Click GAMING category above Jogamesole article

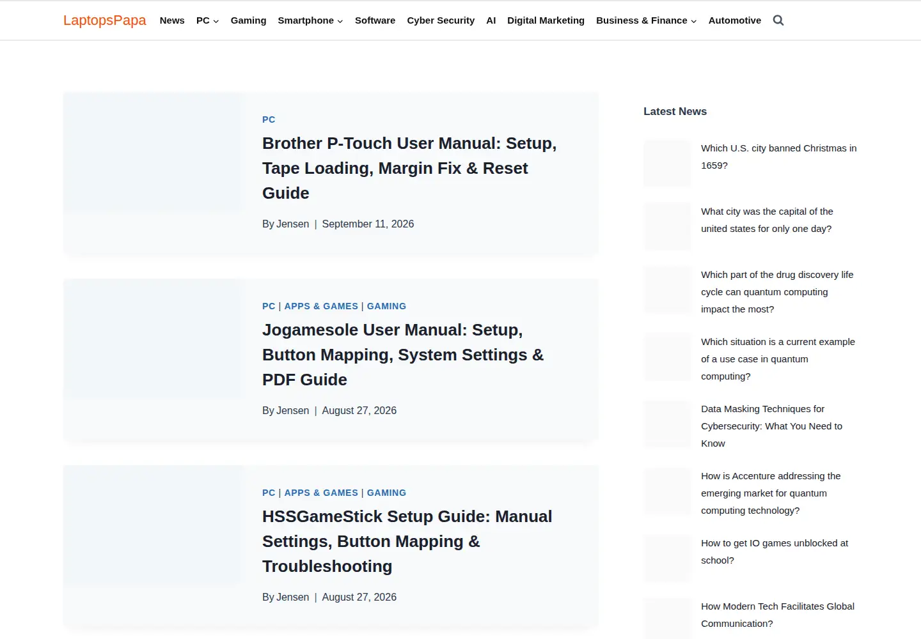[x=386, y=306]
